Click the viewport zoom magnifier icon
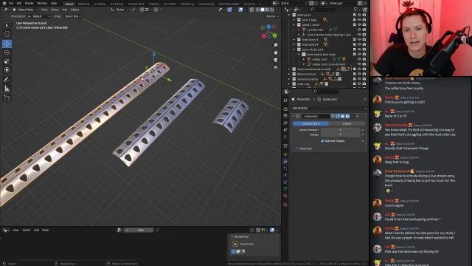The width and height of the screenshot is (472, 266). tap(275, 45)
